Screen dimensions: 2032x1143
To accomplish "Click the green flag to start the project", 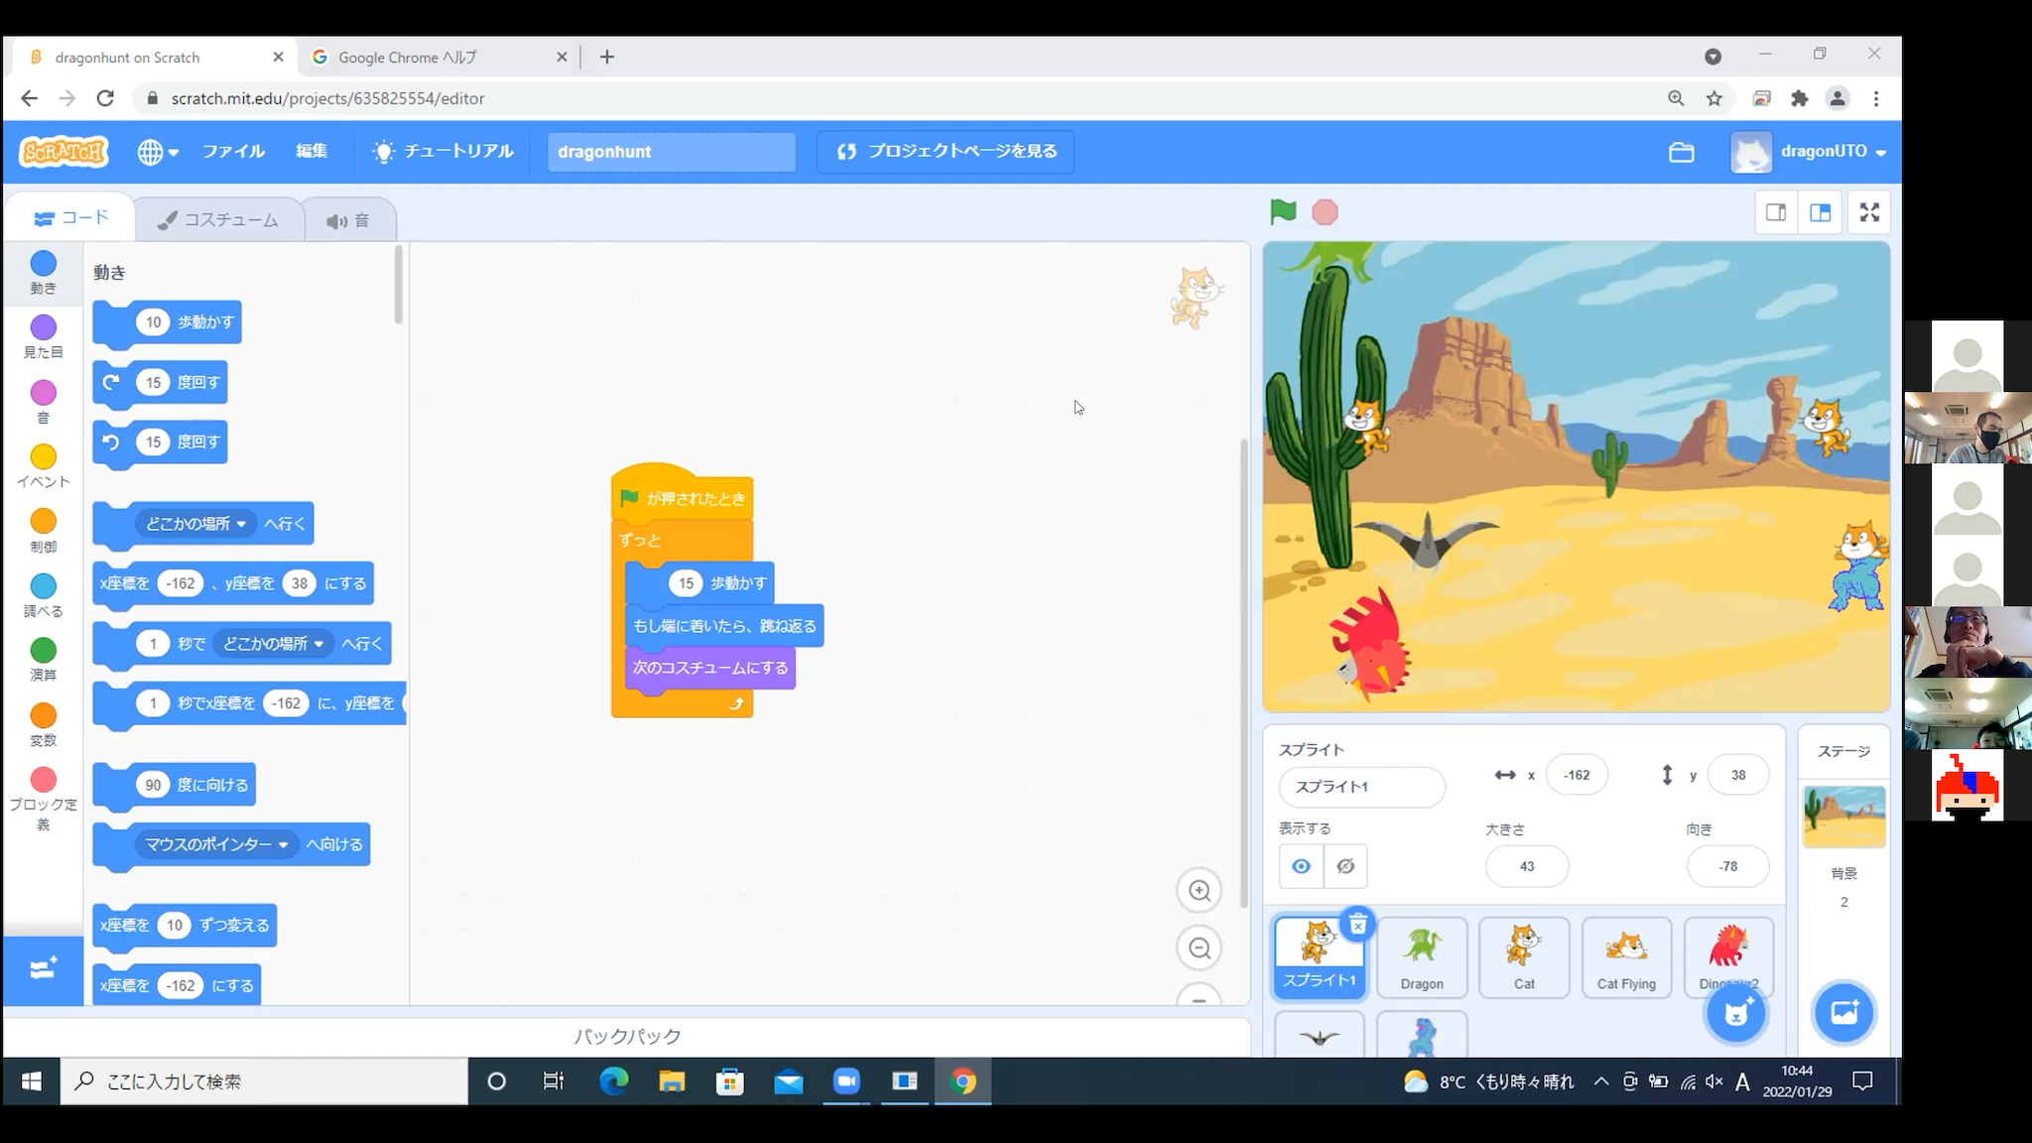I will point(1283,211).
